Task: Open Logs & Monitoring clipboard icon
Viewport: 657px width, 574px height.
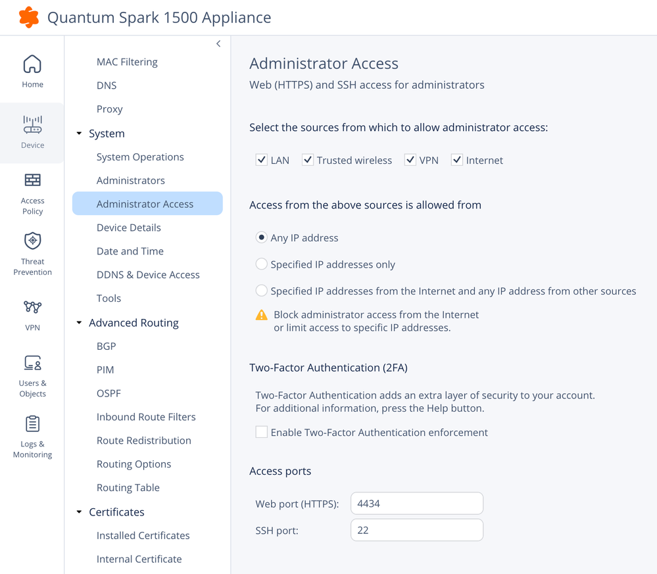Action: tap(32, 423)
